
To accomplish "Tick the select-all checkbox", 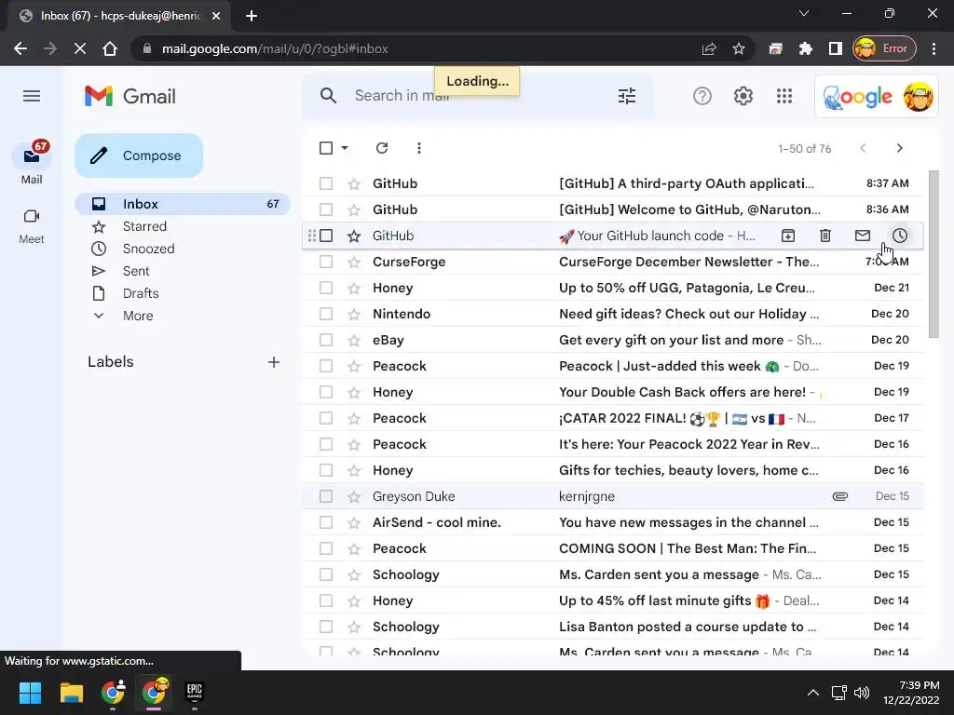I will point(326,148).
